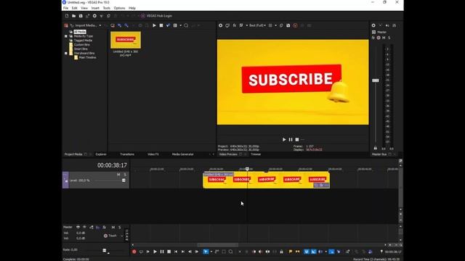The height and width of the screenshot is (261, 465).
Task: Play the video preview window
Action: pos(284,139)
